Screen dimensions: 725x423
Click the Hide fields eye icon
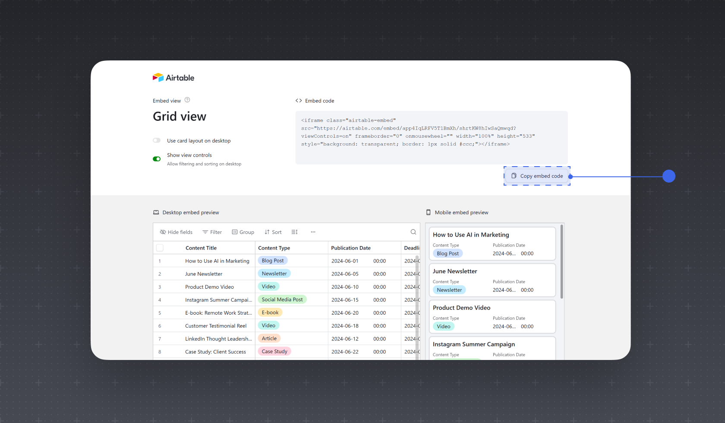click(163, 232)
